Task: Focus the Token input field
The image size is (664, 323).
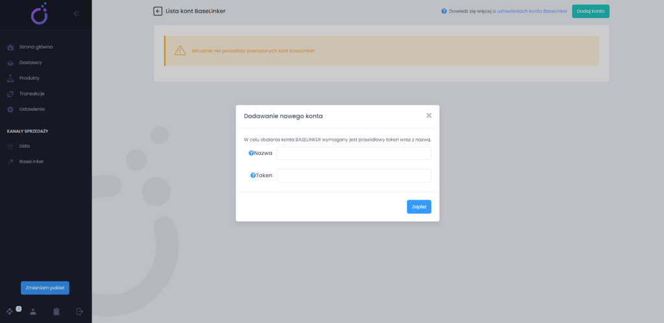Action: click(x=354, y=176)
